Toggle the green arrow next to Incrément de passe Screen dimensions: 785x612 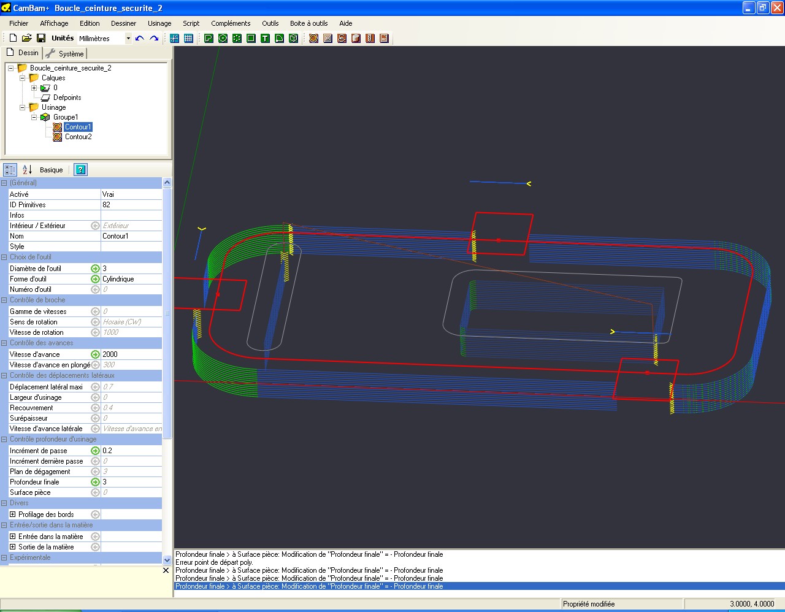(x=95, y=451)
